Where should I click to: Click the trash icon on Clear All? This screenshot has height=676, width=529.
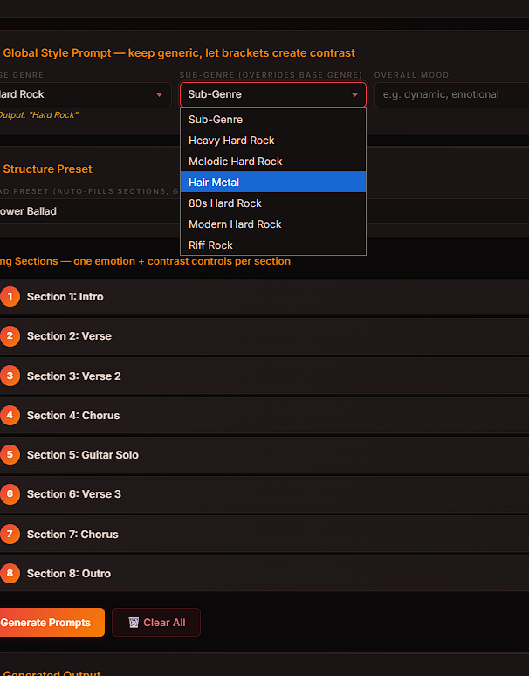[x=134, y=623]
